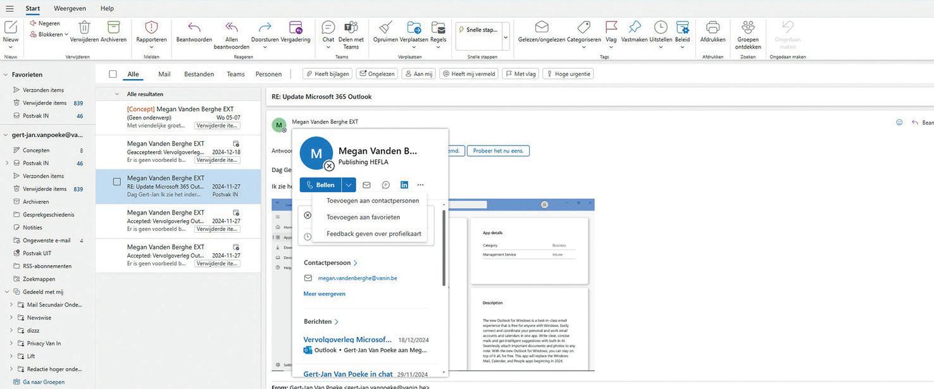The image size is (934, 389).
Task: Open the Blokkeren dropdown arrow
Action: coord(66,35)
